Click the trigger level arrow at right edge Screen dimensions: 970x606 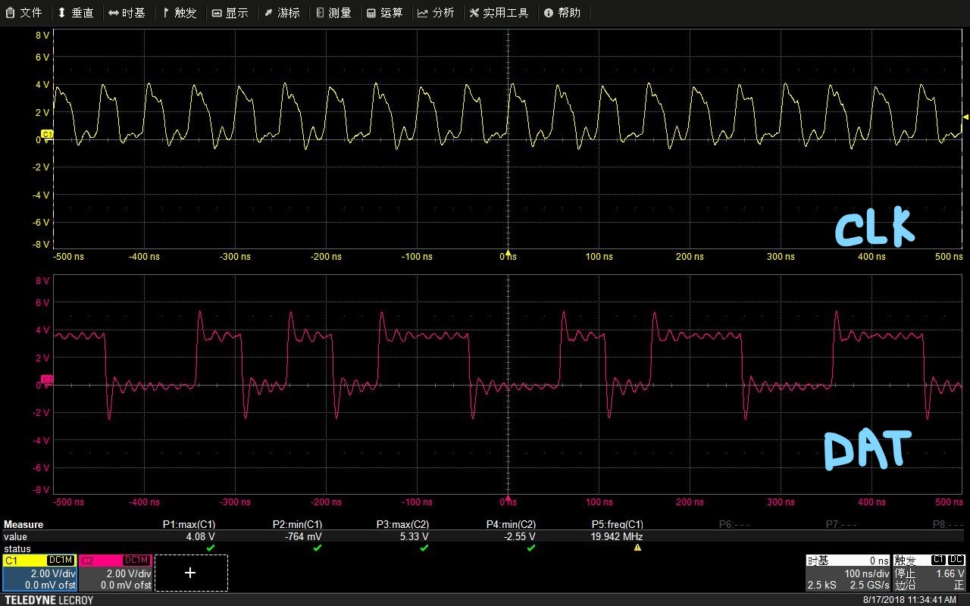pos(965,117)
